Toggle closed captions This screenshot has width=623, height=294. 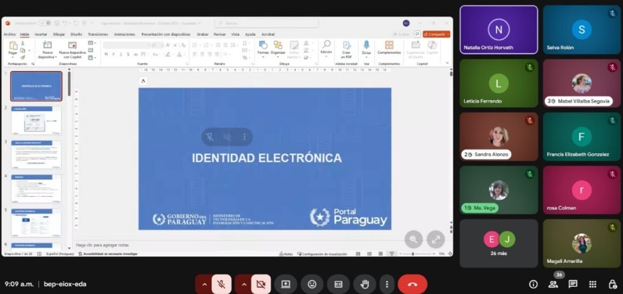point(338,284)
